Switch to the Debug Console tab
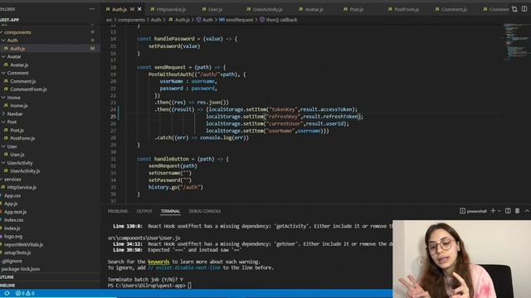The height and width of the screenshot is (298, 531). [x=205, y=211]
